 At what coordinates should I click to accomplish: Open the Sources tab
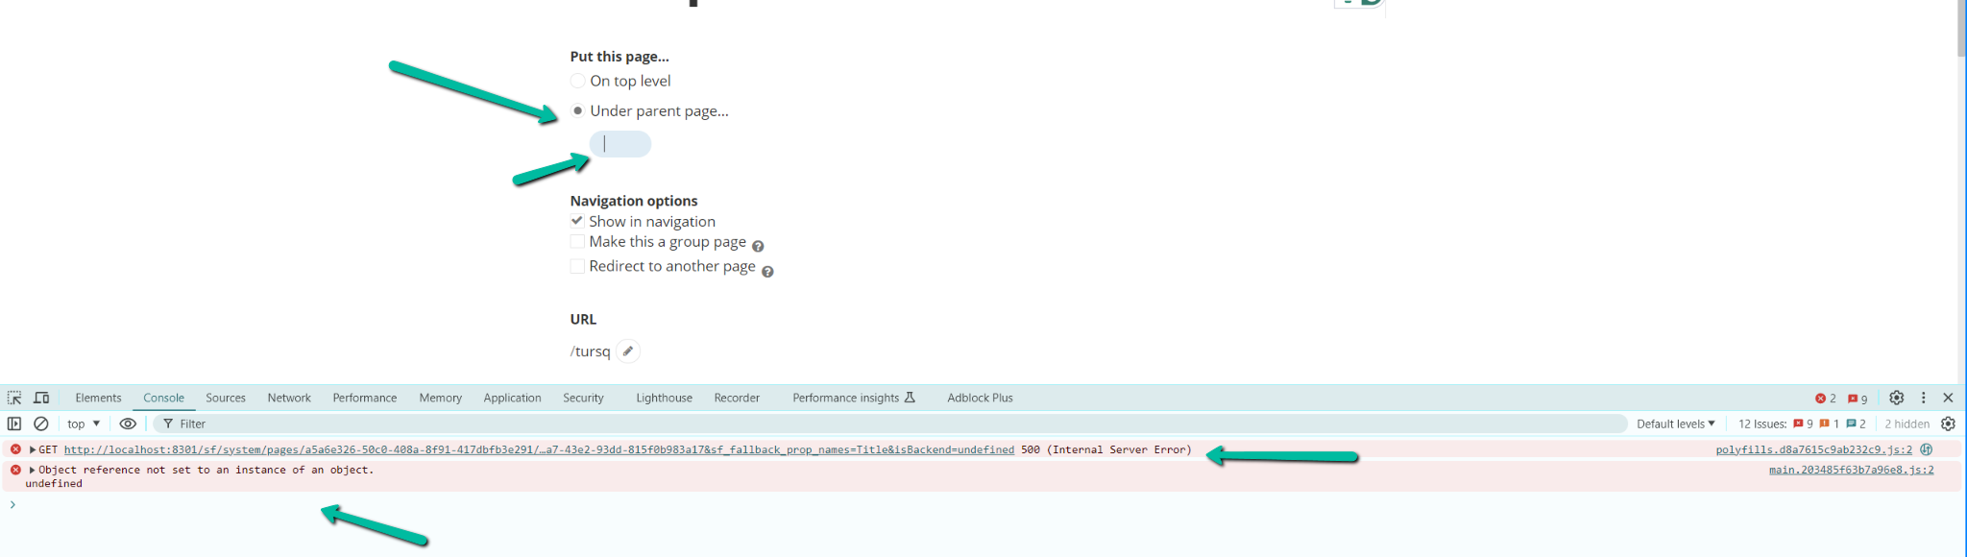click(226, 398)
